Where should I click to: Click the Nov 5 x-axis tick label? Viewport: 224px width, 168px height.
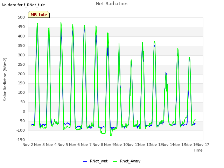[x=63, y=145]
